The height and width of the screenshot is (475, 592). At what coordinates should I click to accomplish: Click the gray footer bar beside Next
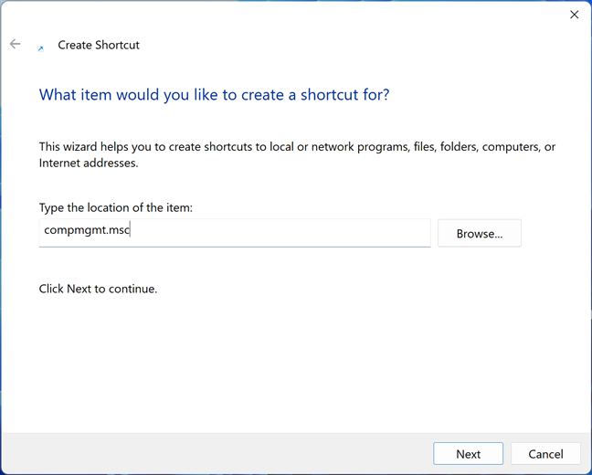pos(216,453)
